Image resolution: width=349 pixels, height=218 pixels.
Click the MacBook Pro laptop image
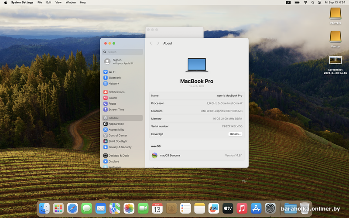(x=197, y=65)
